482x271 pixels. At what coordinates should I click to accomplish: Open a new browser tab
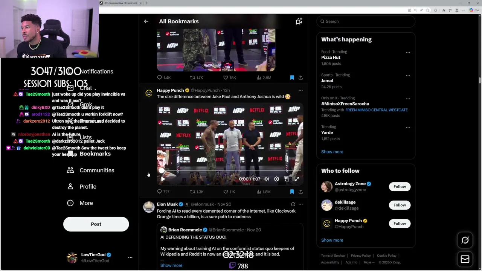click(x=146, y=3)
